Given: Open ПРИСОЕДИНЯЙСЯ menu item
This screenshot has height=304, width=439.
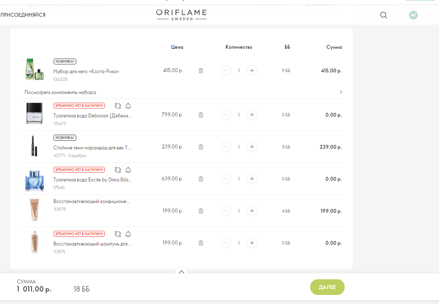Looking at the screenshot, I should 23,15.
